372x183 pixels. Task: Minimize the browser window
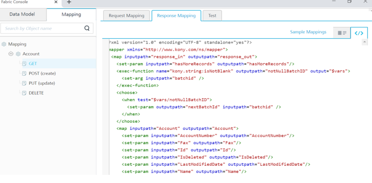tap(334, 1)
